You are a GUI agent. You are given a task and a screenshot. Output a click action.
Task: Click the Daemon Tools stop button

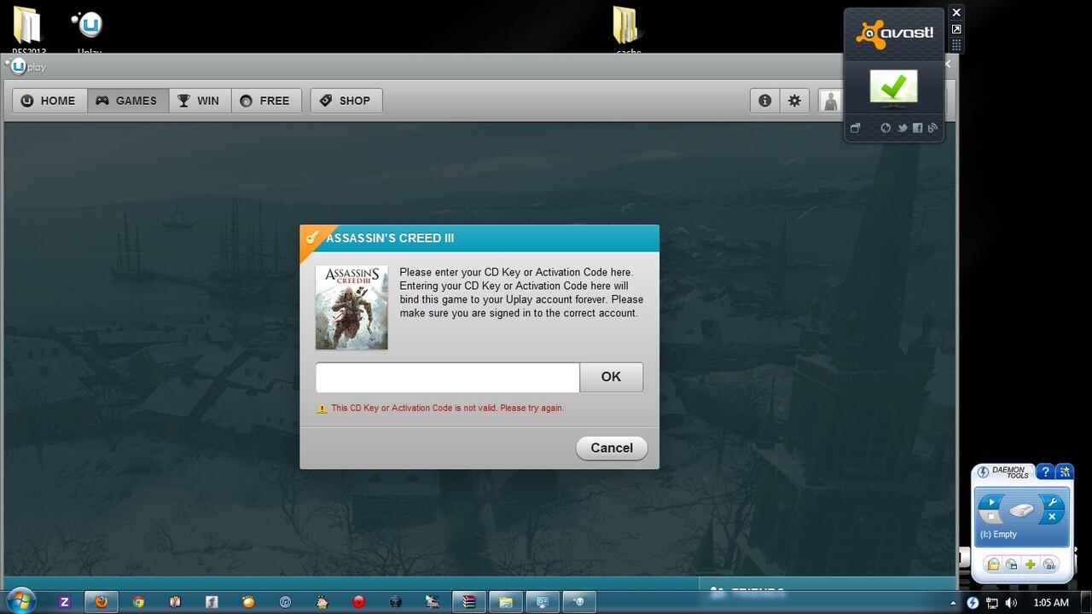pos(990,517)
